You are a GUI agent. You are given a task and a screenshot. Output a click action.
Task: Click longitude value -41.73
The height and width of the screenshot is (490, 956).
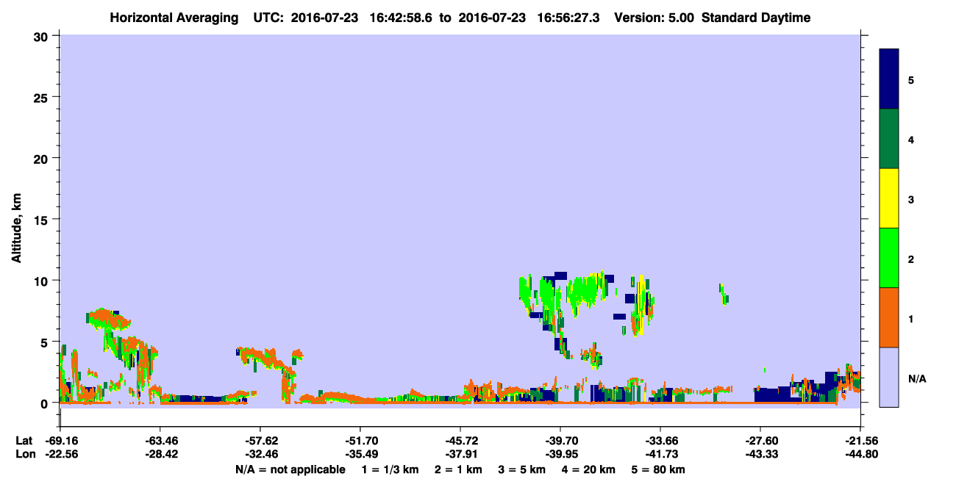tap(660, 454)
